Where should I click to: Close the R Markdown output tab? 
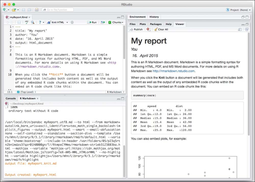37,98
